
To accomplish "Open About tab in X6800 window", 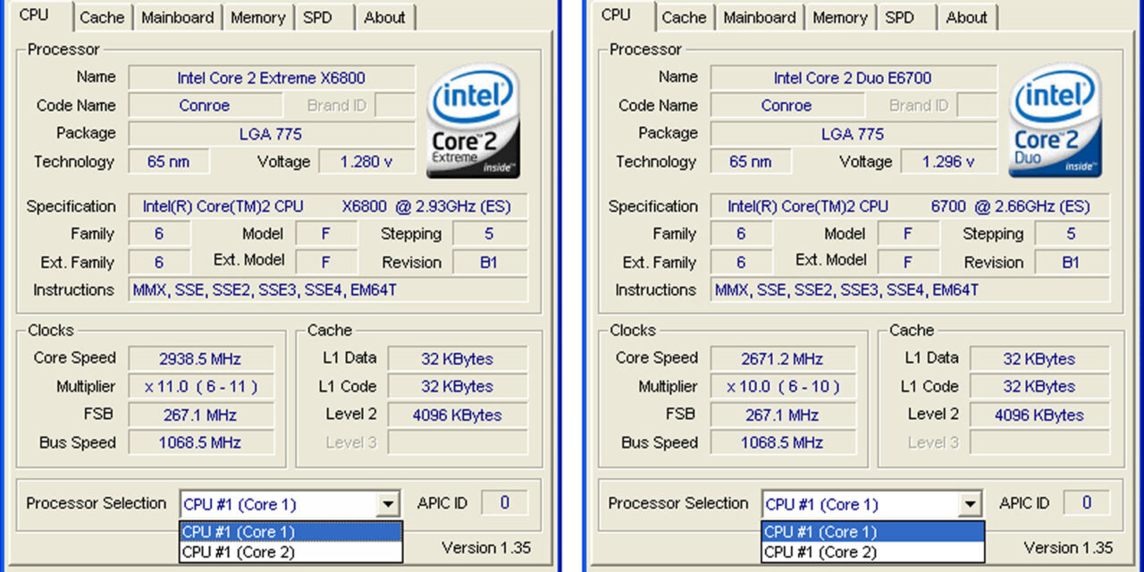I will click(x=385, y=17).
